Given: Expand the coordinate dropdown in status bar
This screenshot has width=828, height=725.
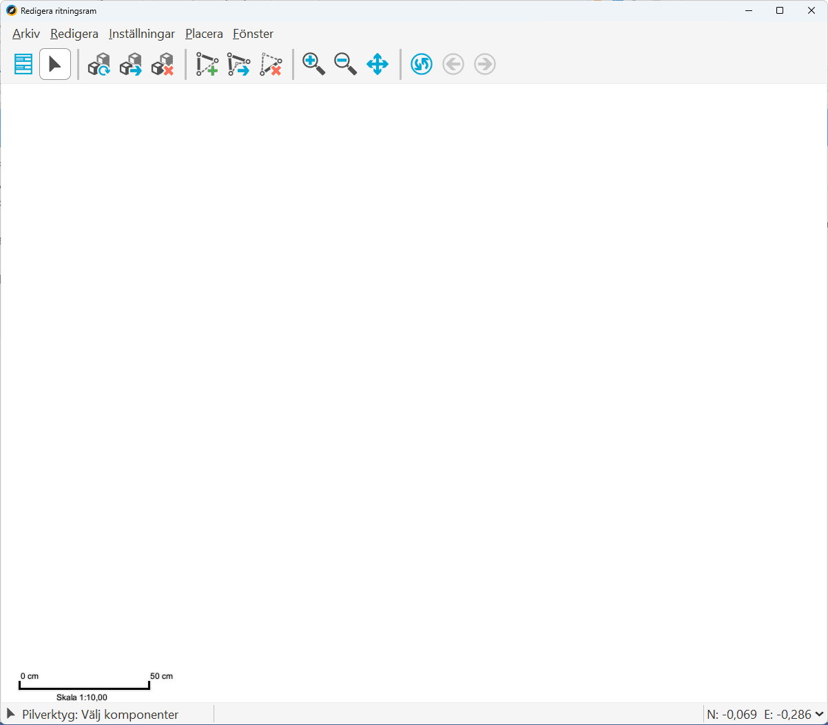Looking at the screenshot, I should (x=819, y=715).
